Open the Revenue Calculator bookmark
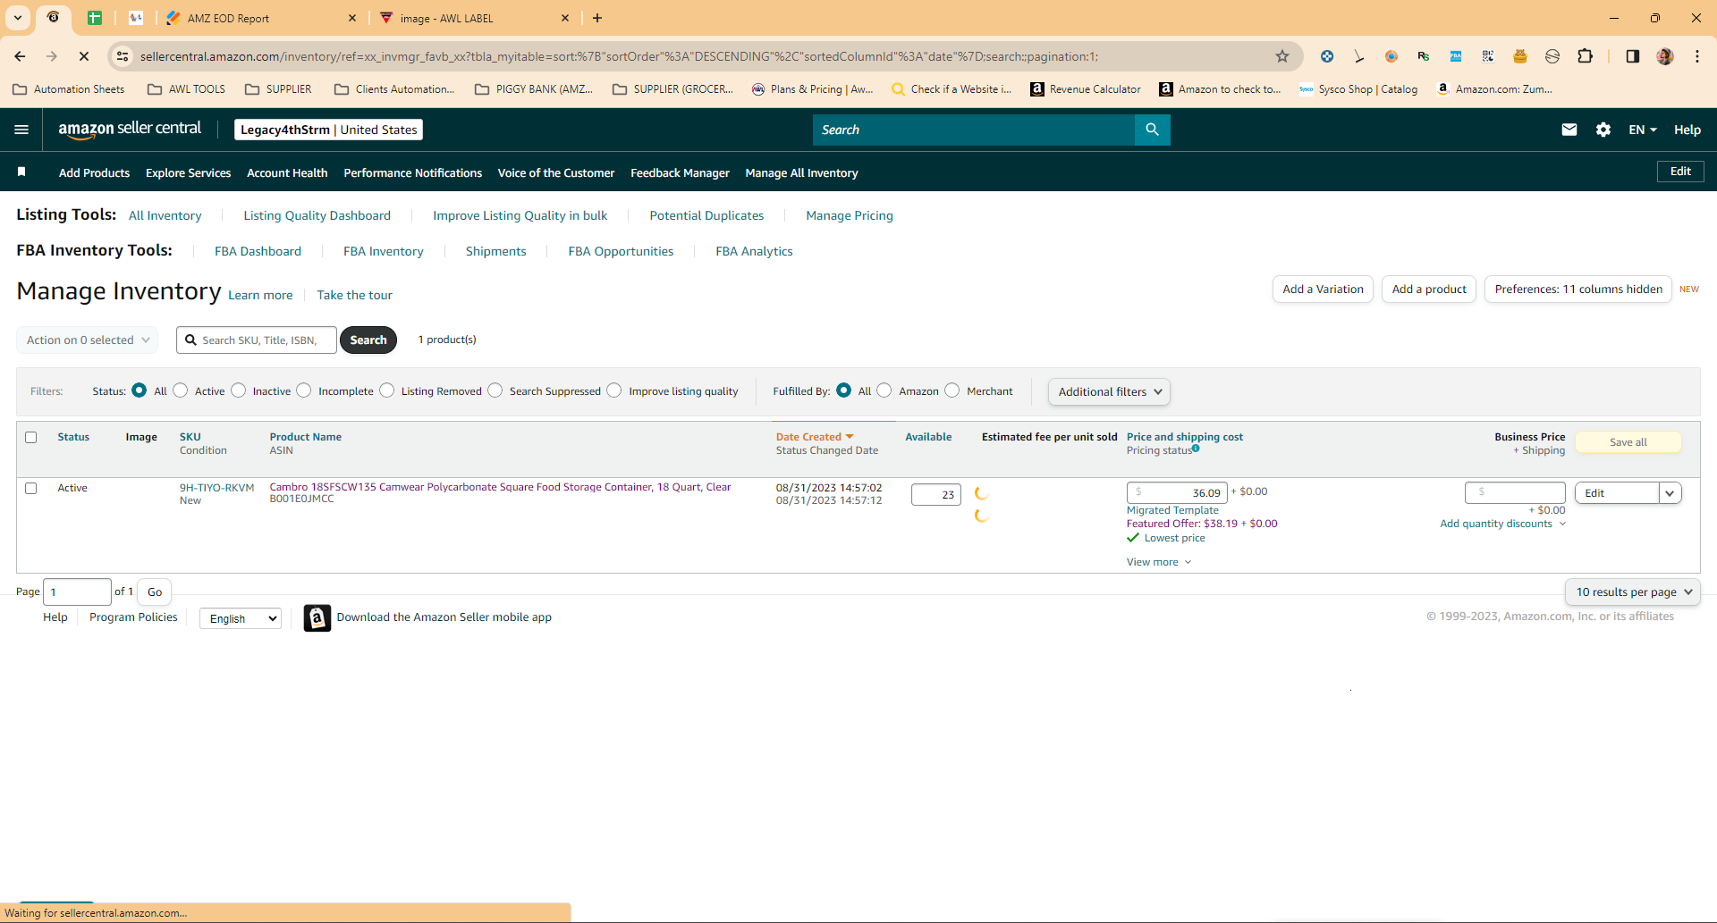The height and width of the screenshot is (923, 1717). tap(1086, 89)
